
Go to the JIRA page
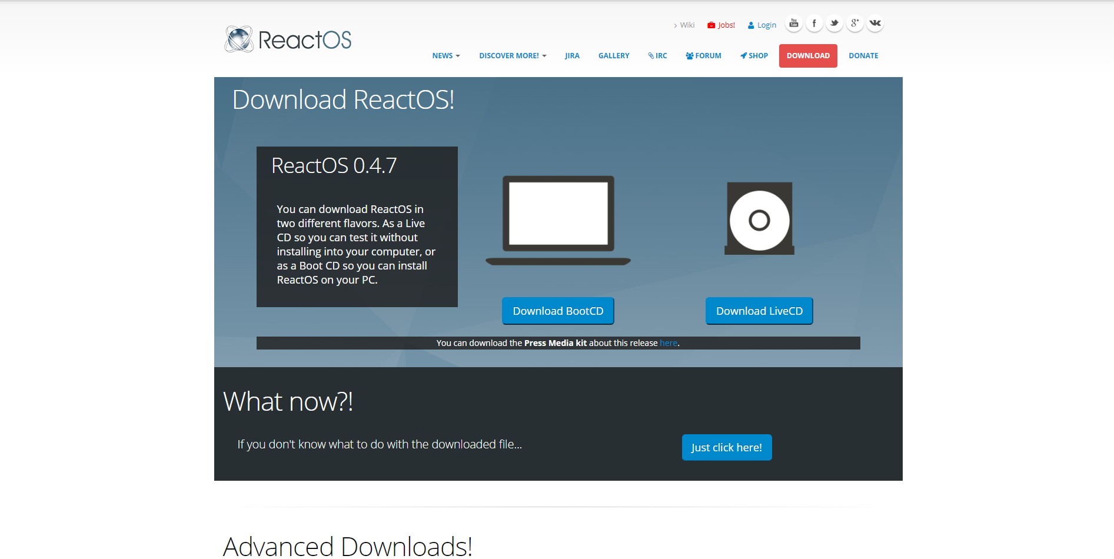pyautogui.click(x=572, y=56)
